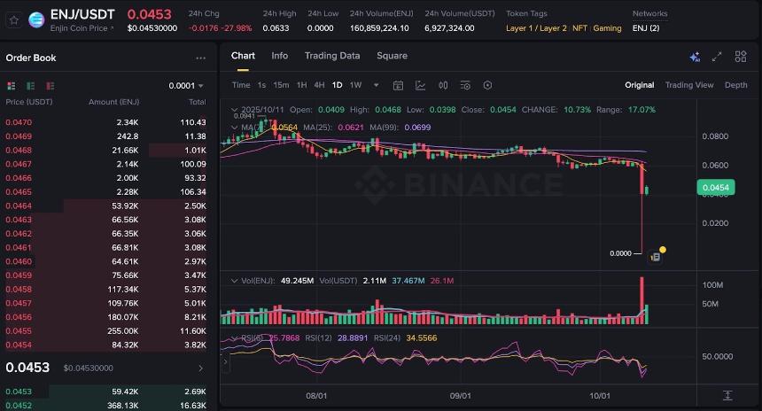Select the 4H timeframe
Screen dimensions: 762x411
pos(319,85)
